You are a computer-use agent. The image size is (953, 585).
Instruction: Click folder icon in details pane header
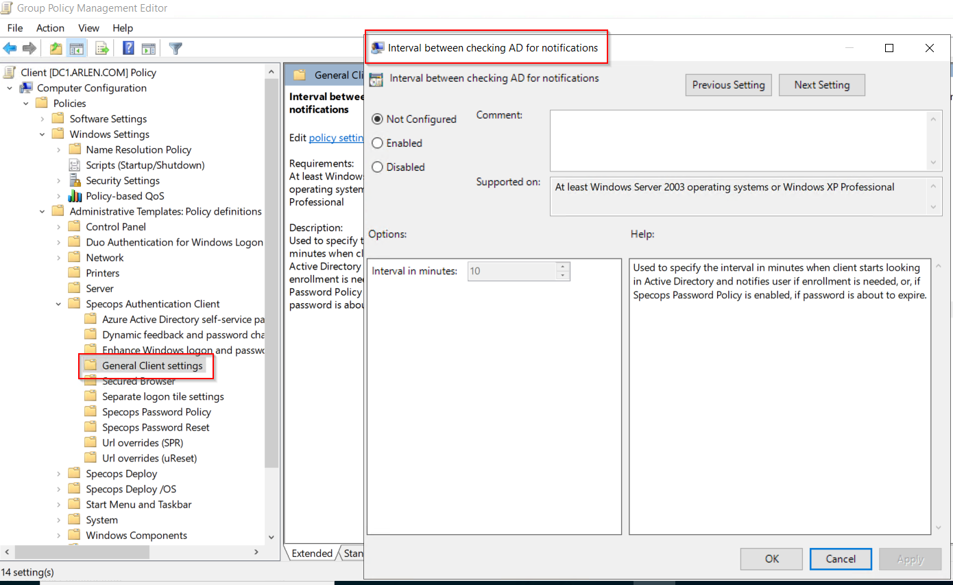299,75
